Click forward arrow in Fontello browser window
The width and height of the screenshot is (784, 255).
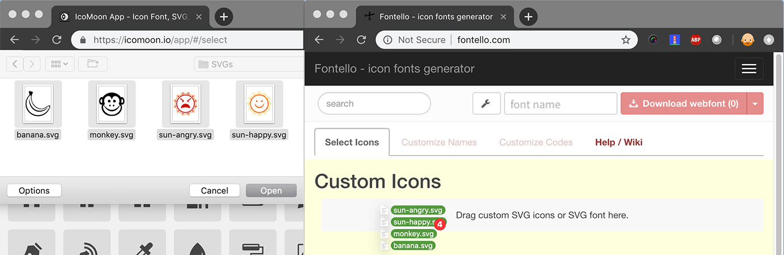pyautogui.click(x=340, y=40)
